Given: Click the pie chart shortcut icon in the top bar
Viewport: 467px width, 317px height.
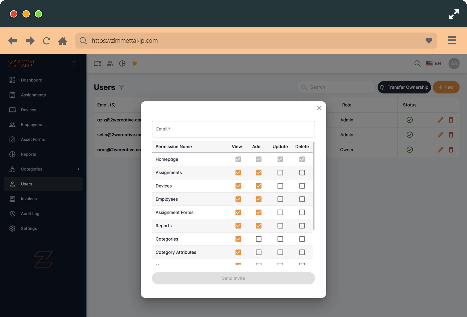Looking at the screenshot, I should (x=122, y=63).
